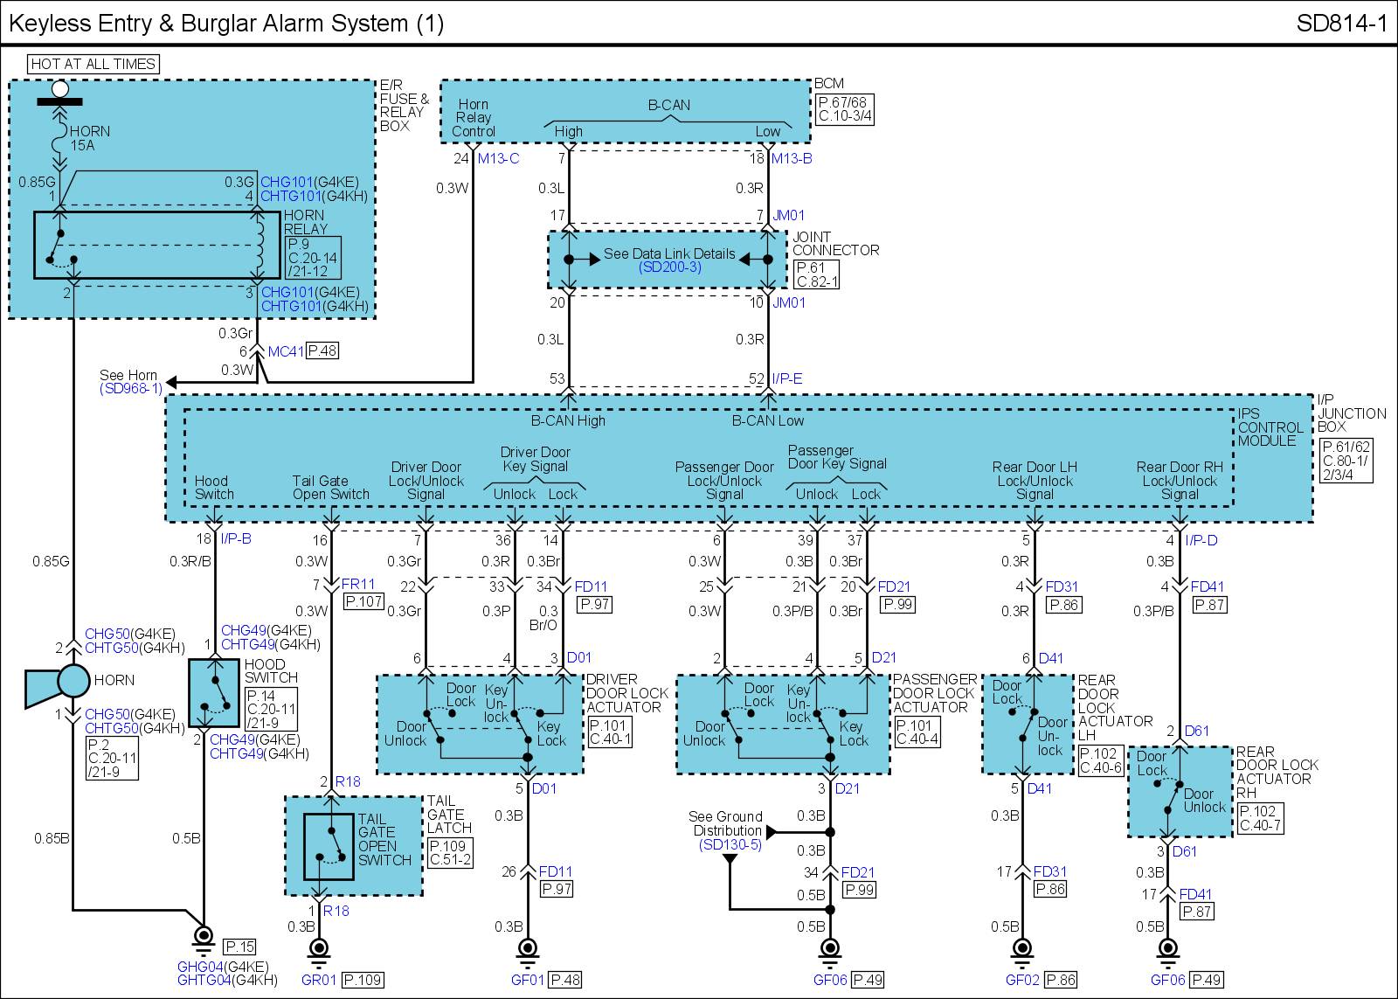
Task: Open the SD968-1 horn diagram link
Action: tap(130, 389)
